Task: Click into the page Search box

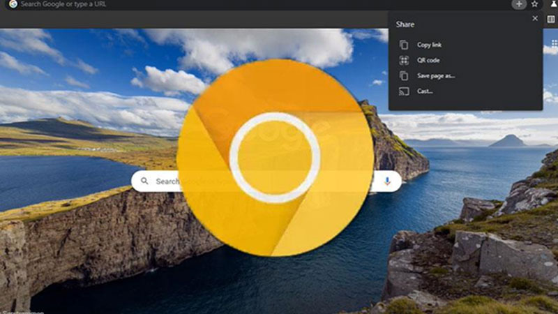Action: coord(266,181)
